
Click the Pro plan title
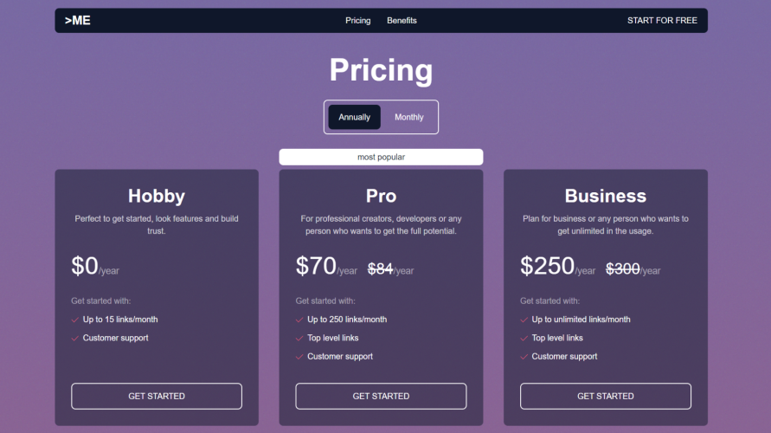pyautogui.click(x=381, y=196)
